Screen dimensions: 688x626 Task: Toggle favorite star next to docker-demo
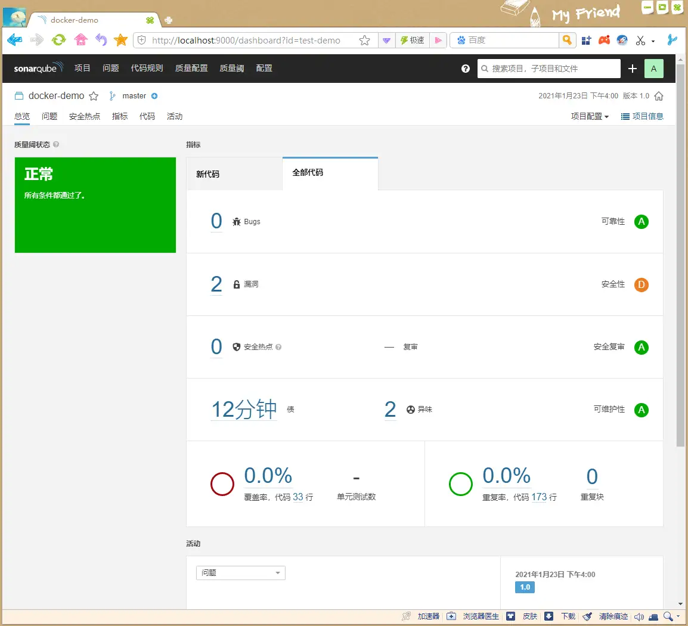94,96
